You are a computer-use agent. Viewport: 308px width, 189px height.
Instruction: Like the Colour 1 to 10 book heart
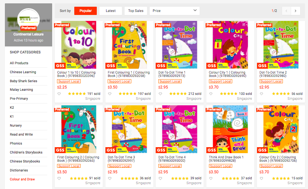tap(59, 94)
